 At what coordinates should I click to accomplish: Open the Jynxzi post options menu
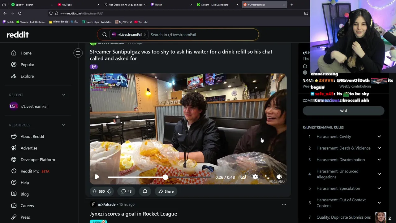284,204
